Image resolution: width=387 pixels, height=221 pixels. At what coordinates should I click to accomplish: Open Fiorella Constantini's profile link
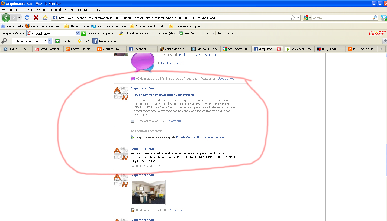pos(189,137)
